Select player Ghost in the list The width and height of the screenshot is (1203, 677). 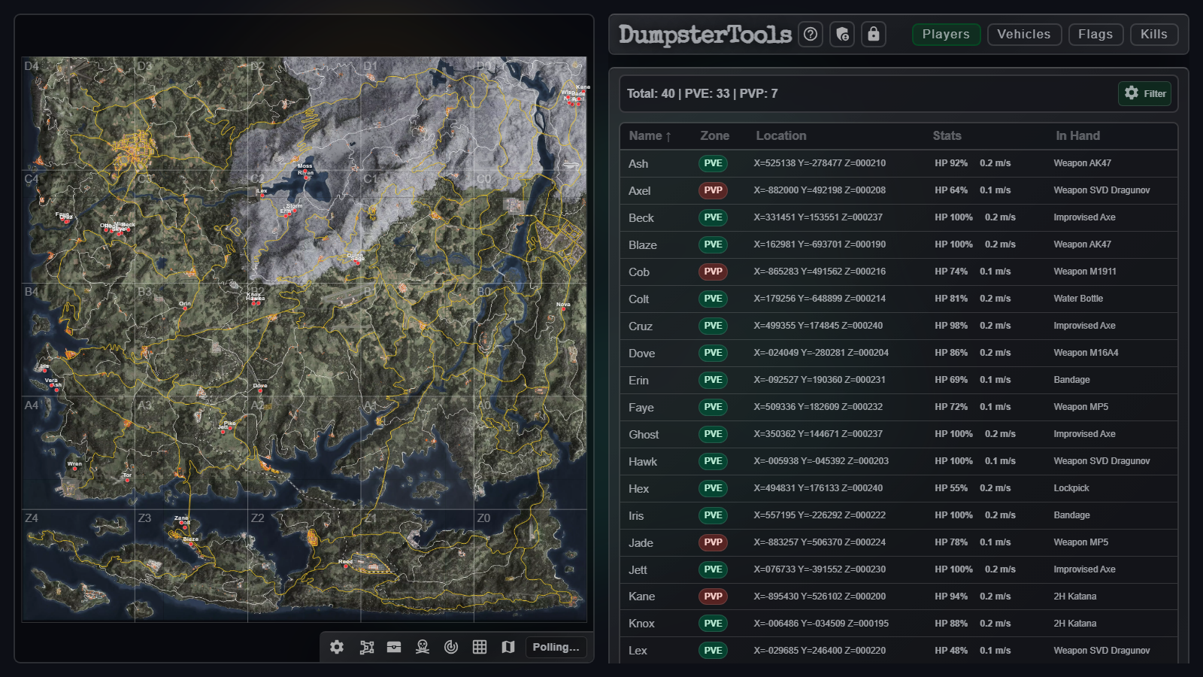coord(898,434)
